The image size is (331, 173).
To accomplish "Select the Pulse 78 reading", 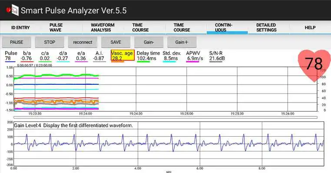I will coord(11,56).
